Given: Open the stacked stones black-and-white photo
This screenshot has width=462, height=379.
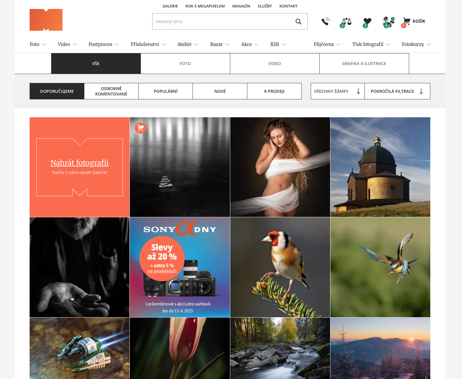Looking at the screenshot, I should click(x=180, y=167).
